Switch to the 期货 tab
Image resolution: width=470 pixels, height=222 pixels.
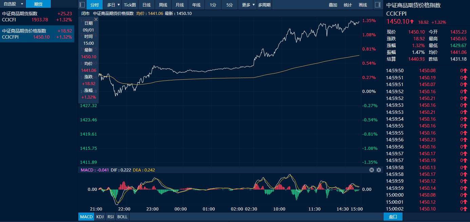click(x=38, y=4)
